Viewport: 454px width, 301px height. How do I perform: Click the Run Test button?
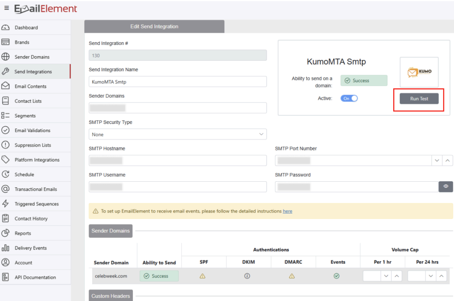pos(419,99)
